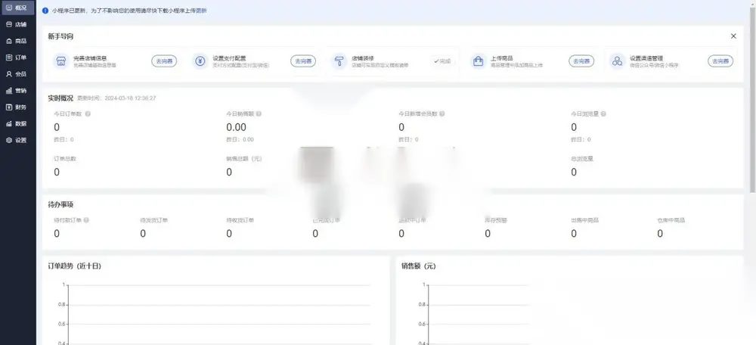Click the 仓库中商品 count

coord(660,234)
